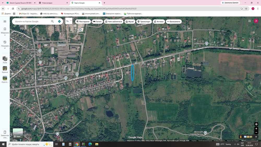The image size is (261, 147).
Task: Show Аптеки on the map
Action: 159,21
